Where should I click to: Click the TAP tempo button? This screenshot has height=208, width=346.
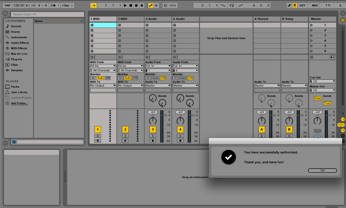click(7, 5)
